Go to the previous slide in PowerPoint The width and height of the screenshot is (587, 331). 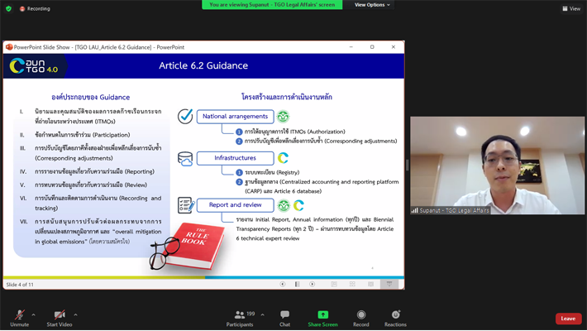coord(282,284)
